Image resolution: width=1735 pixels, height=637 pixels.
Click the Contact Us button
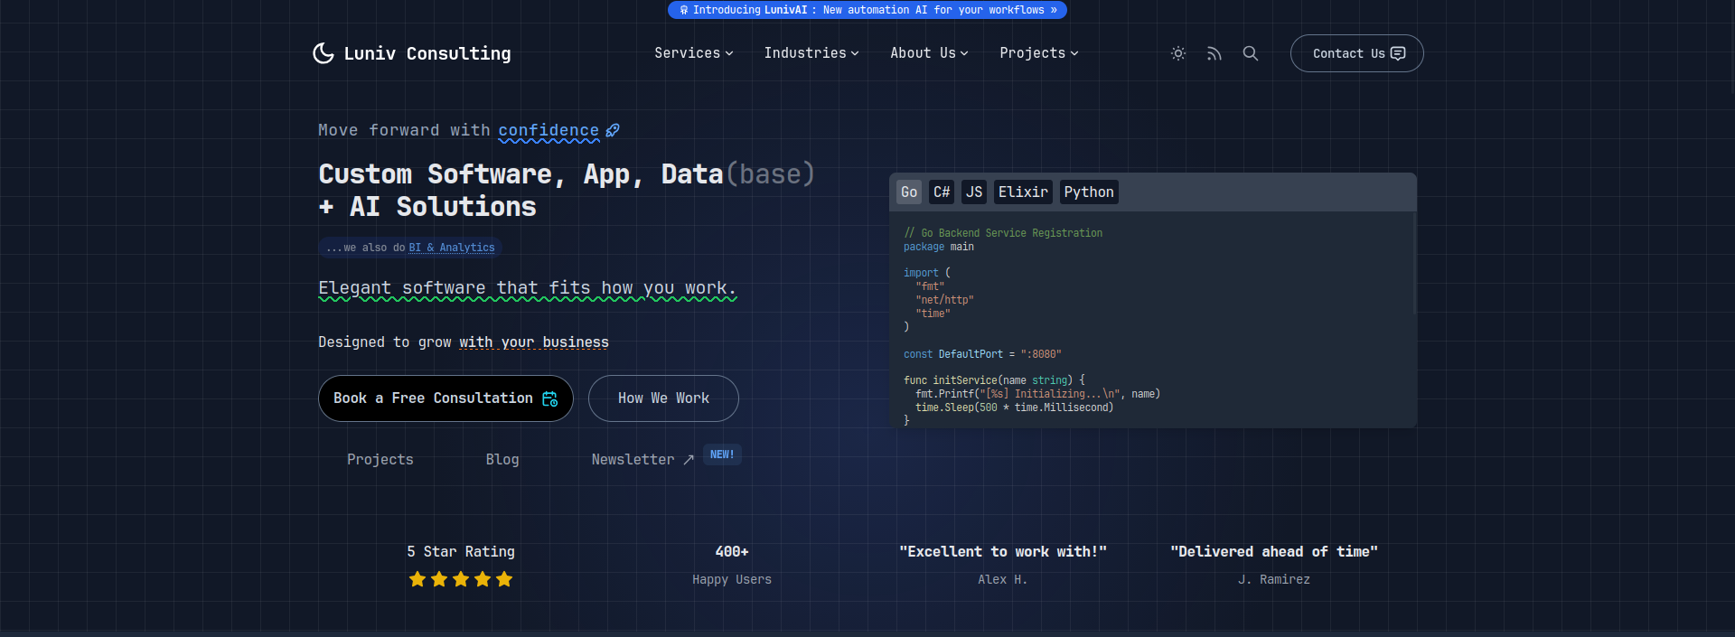1356,53
